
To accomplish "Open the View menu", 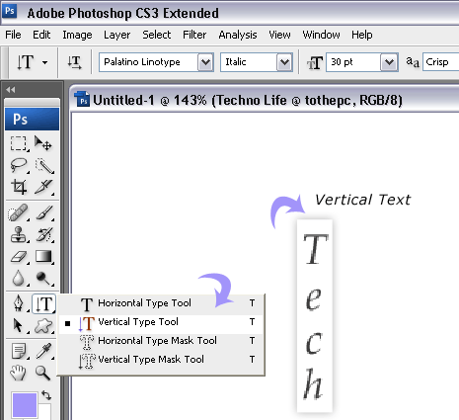I will [279, 35].
